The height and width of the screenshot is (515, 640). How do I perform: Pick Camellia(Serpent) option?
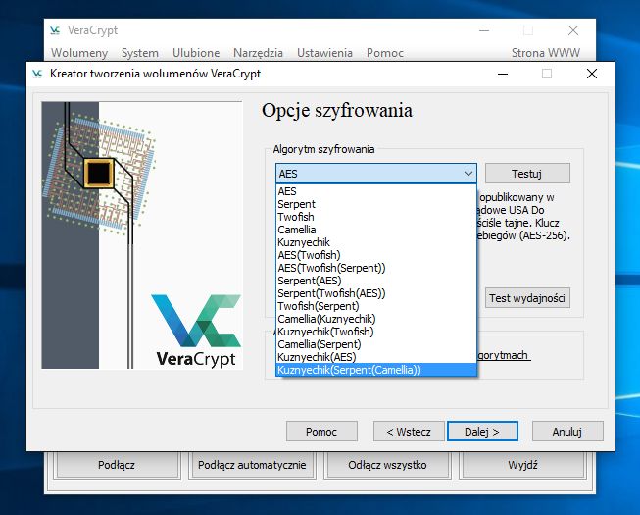point(376,344)
